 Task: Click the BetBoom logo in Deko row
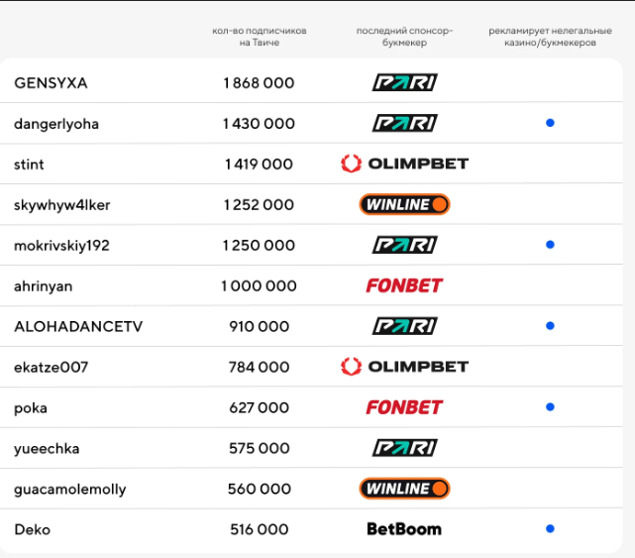[404, 529]
